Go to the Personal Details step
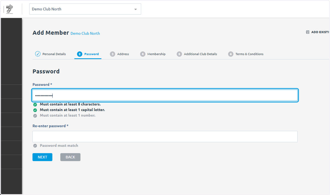 pos(51,54)
